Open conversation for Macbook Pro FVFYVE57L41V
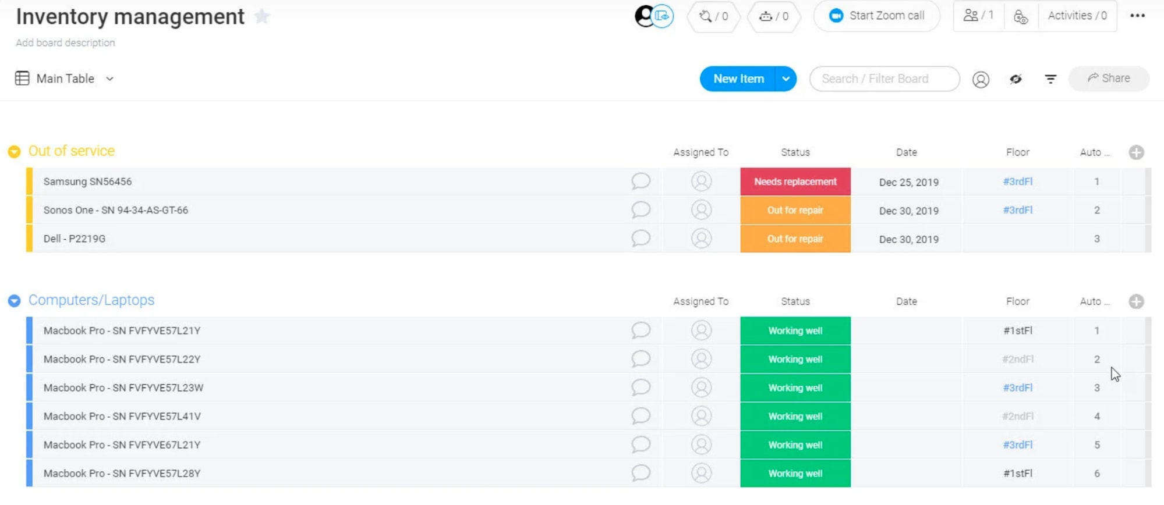The image size is (1164, 505). point(641,415)
